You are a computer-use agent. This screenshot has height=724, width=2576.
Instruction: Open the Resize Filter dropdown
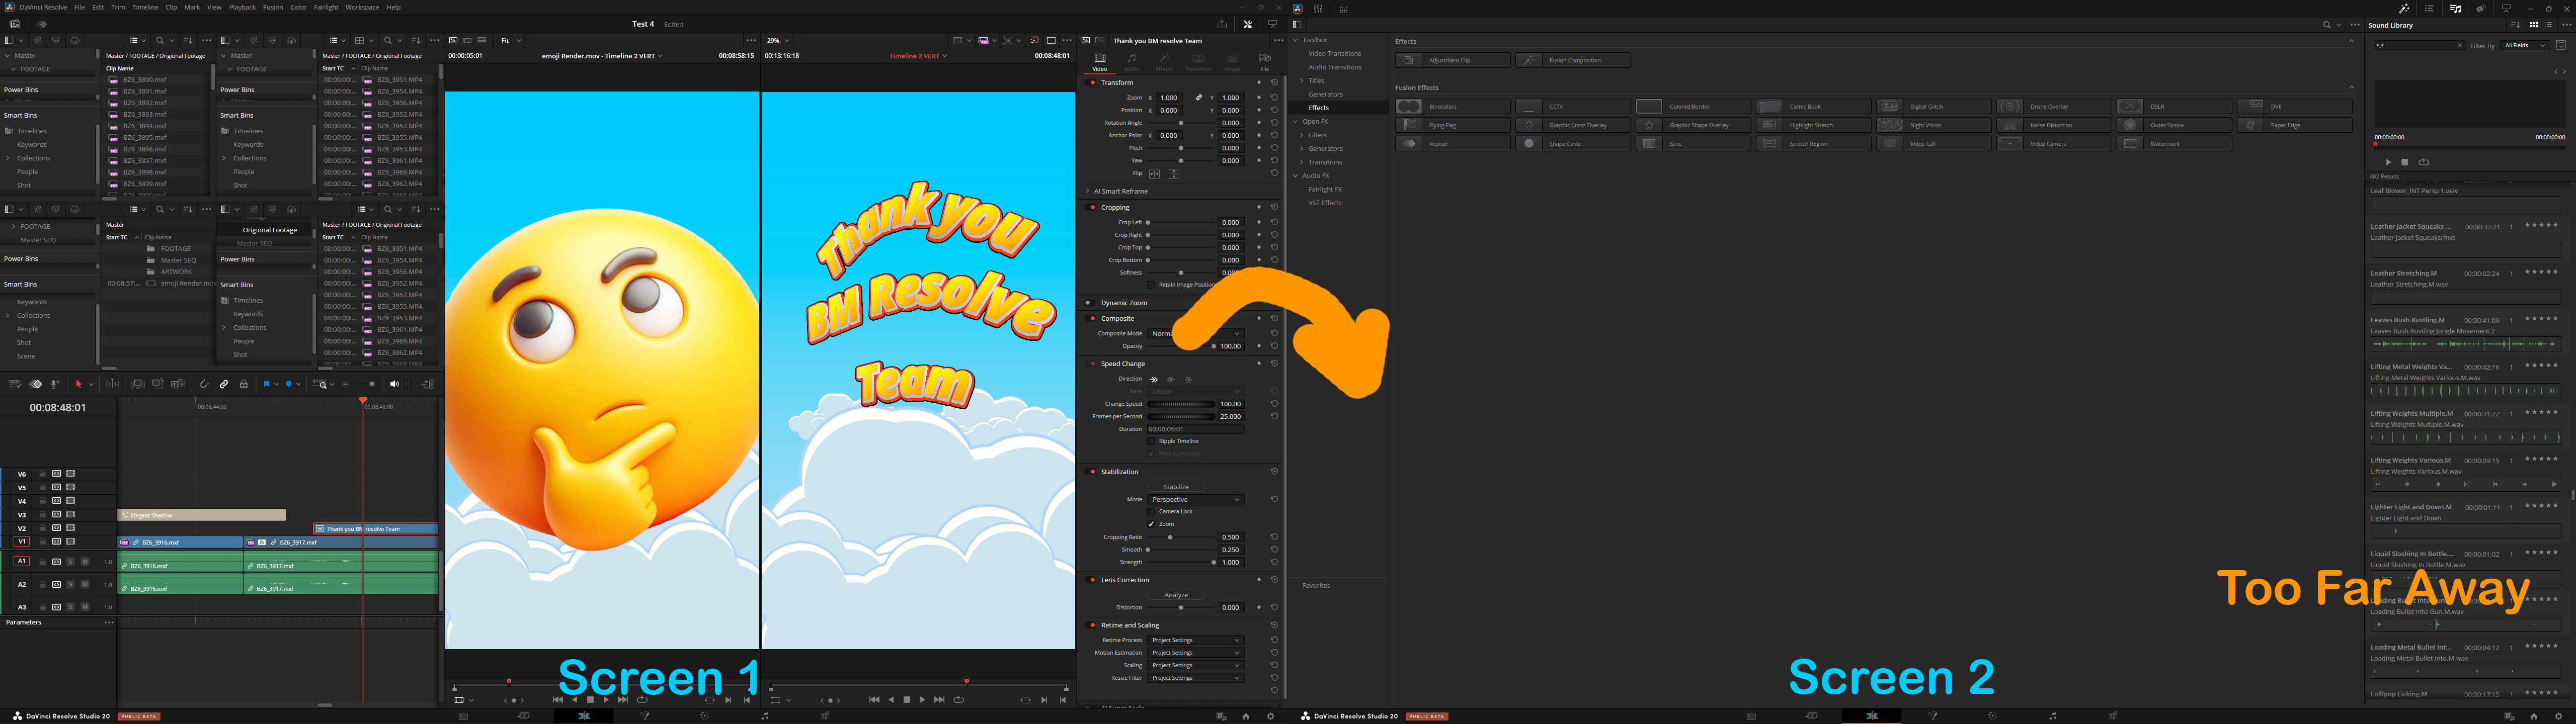point(1196,678)
